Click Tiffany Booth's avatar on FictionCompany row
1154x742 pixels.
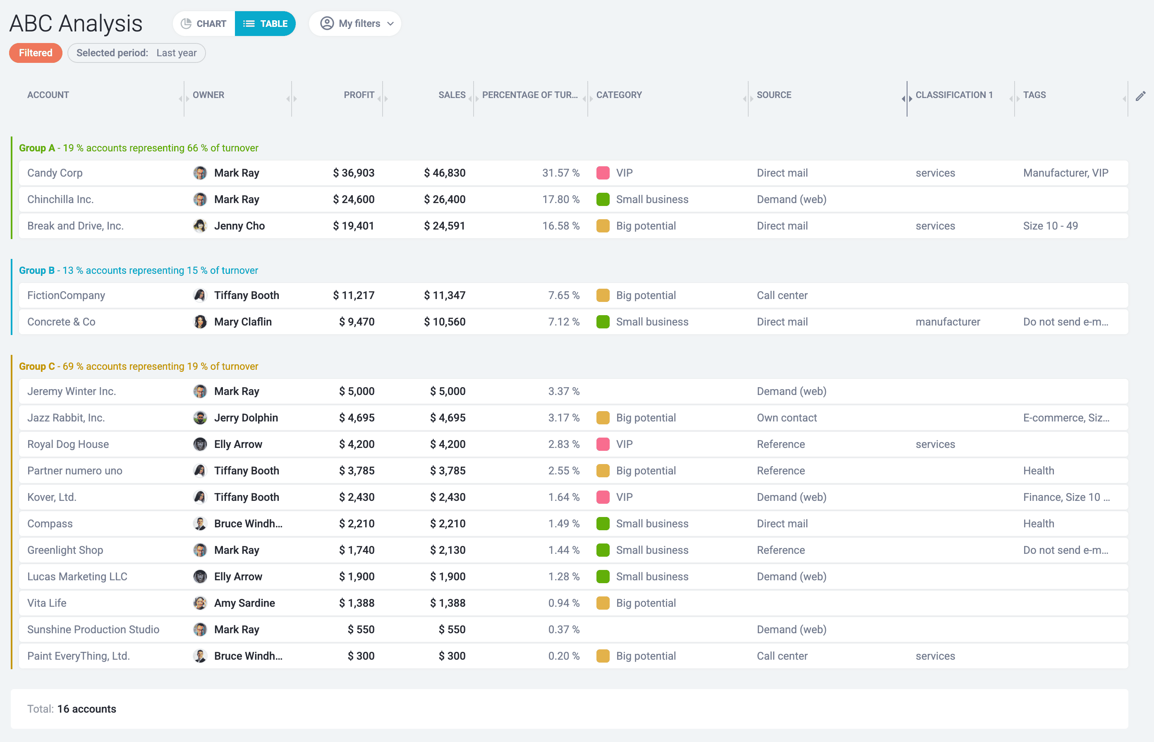click(x=200, y=295)
